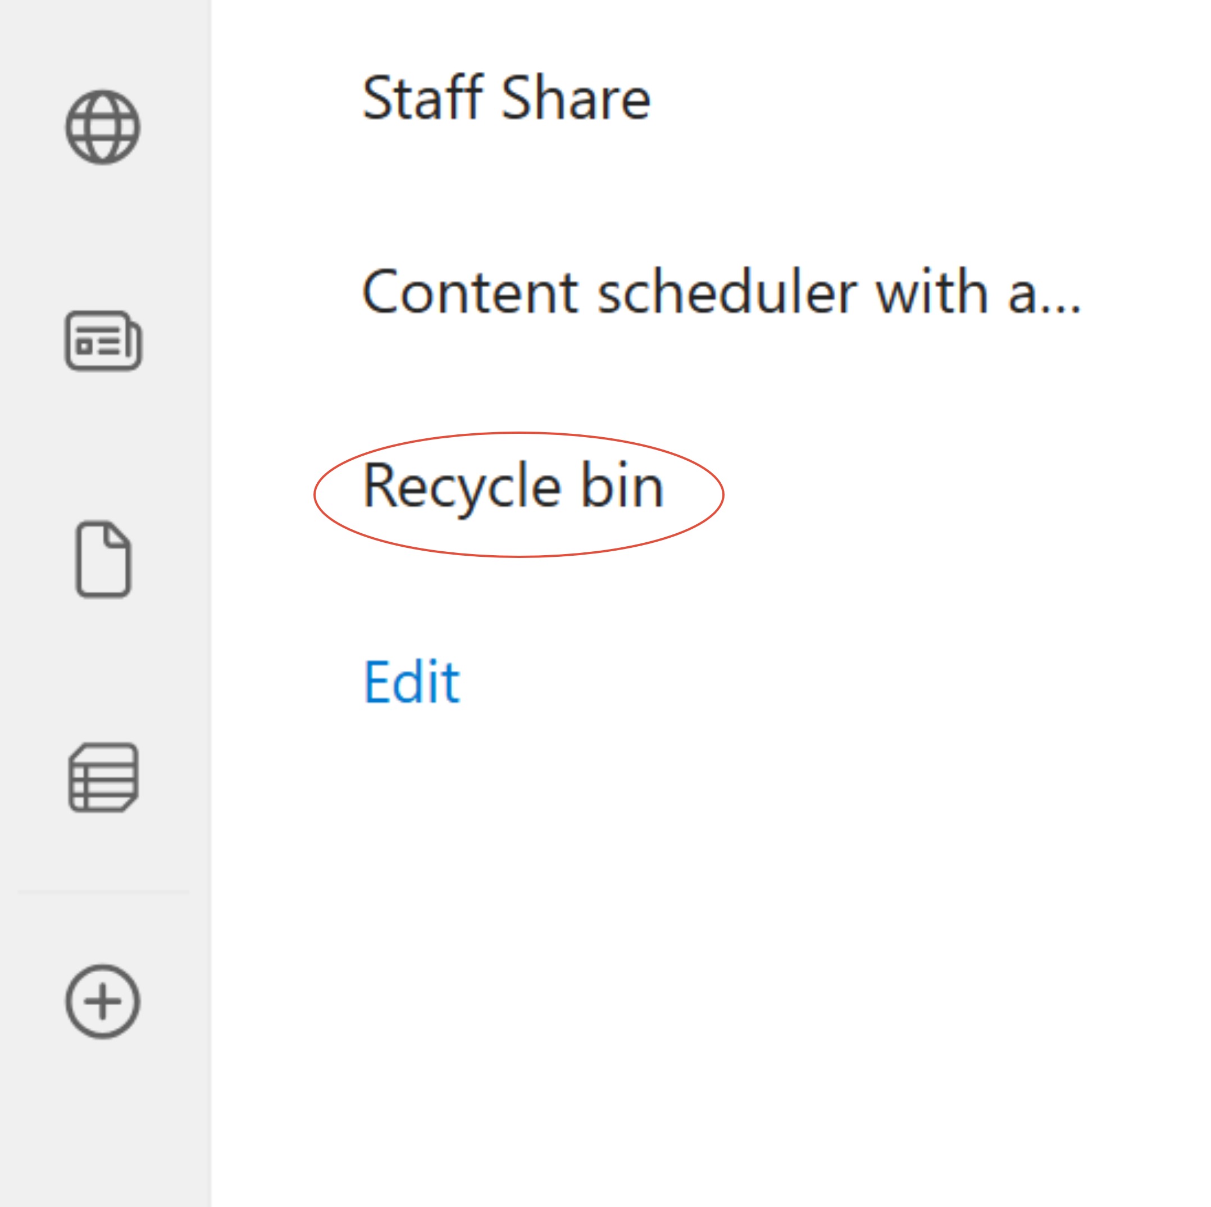
Task: Browse files using the page icon
Action: point(103,559)
